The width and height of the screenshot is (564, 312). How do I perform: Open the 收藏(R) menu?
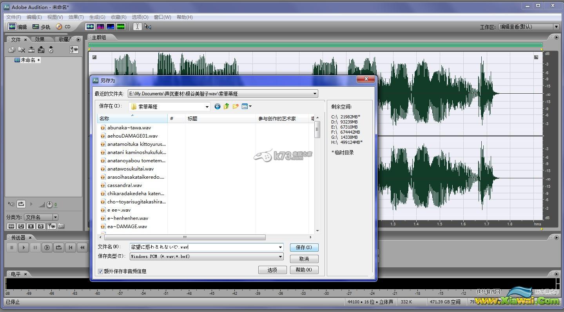point(118,17)
